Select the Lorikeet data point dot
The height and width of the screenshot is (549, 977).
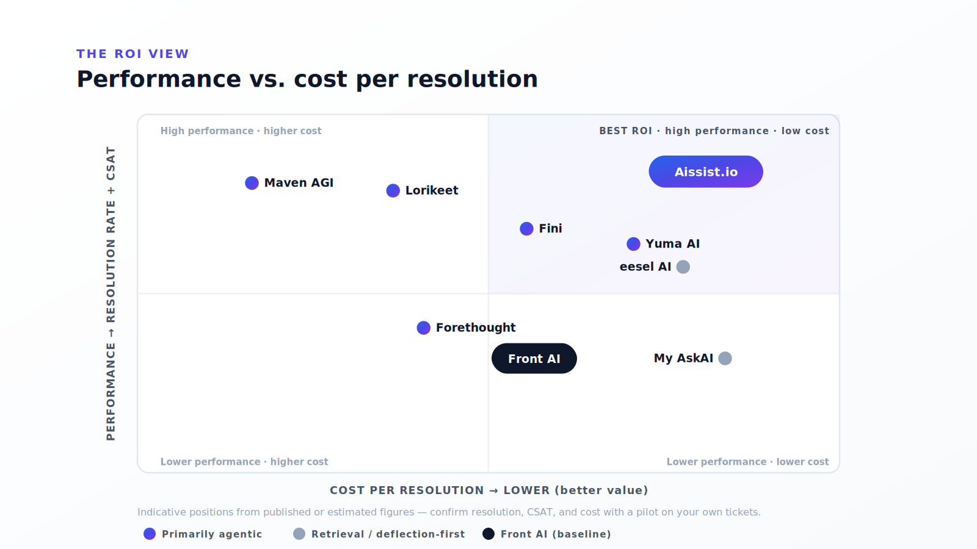(393, 191)
